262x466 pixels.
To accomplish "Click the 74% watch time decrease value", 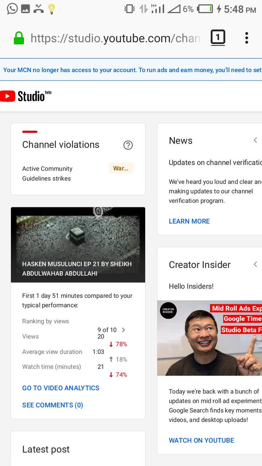I will click(x=118, y=375).
